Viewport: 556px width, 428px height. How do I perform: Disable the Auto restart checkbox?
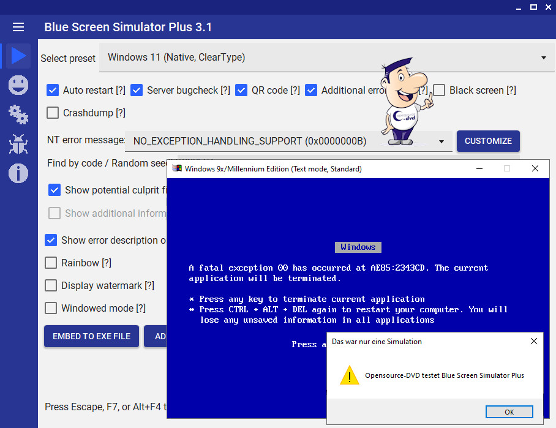[x=53, y=90]
